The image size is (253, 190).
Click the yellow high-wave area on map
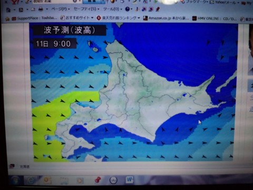[x=51, y=123]
